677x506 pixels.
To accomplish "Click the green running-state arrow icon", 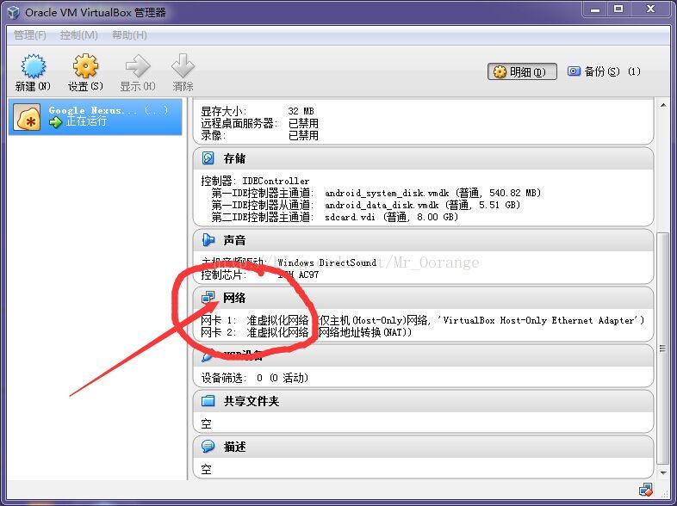I will [x=55, y=122].
